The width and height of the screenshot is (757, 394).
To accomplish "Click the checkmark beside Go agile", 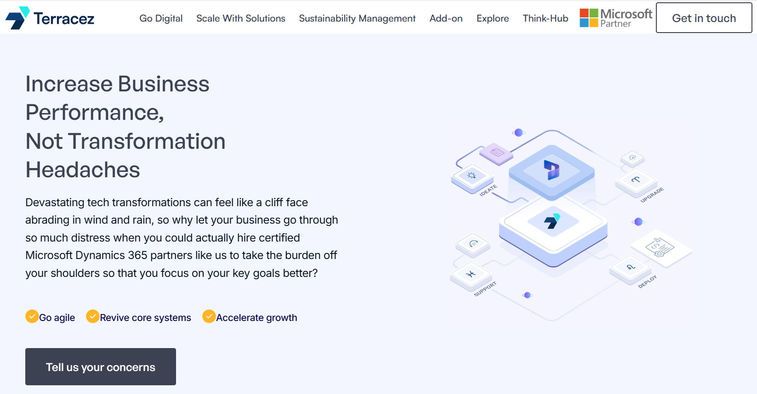I will point(32,316).
